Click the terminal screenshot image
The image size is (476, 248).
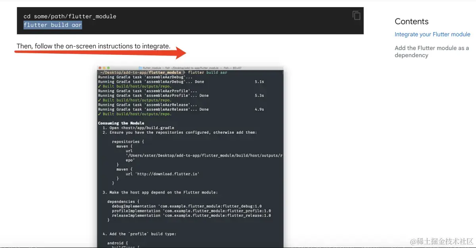190,156
